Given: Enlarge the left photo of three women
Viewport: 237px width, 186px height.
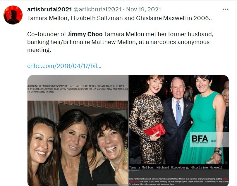Looking at the screenshot, I should (x=78, y=130).
